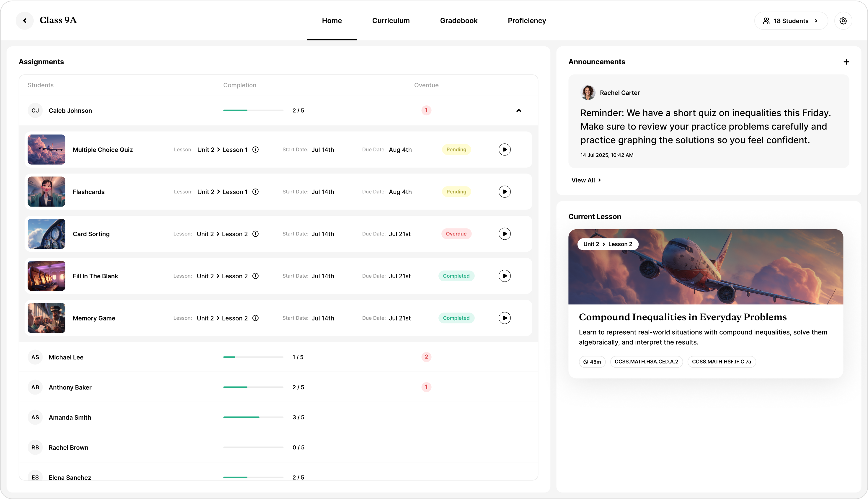Click info icon on Flashcards lesson

click(x=255, y=192)
